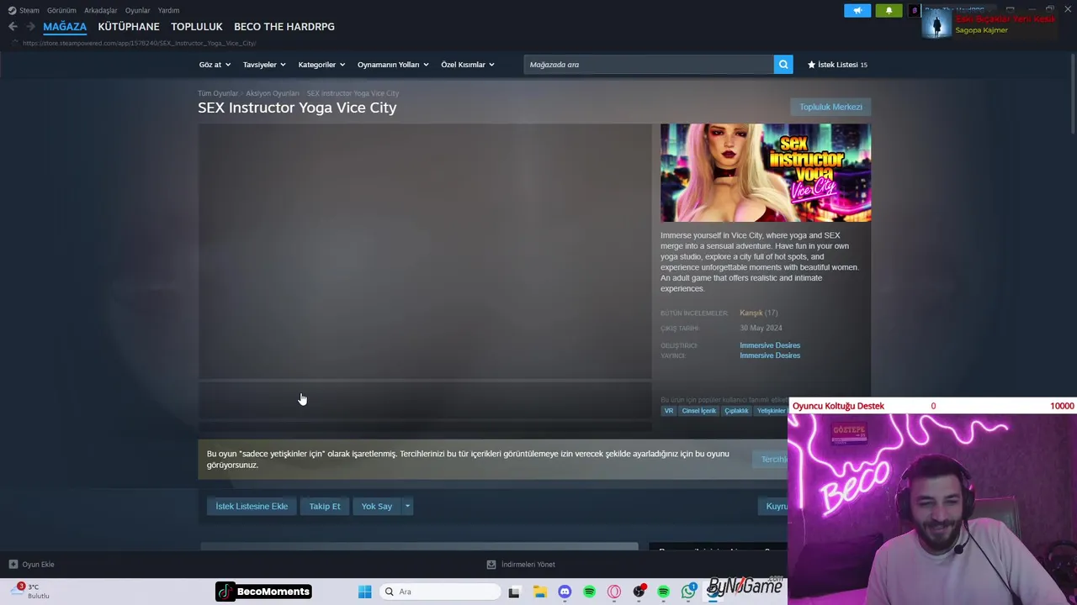
Task: Expand the Göz at dropdown
Action: [215, 65]
